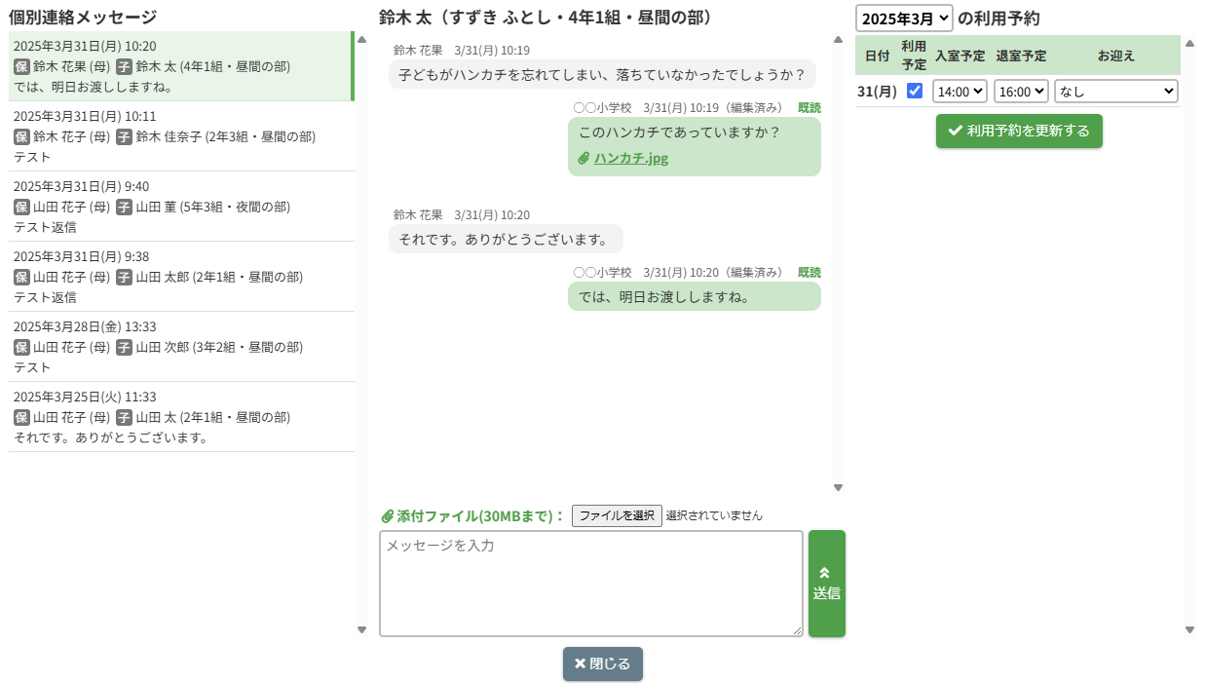
Task: Open the 山田 次郎 3年2組 message thread
Action: tap(181, 347)
